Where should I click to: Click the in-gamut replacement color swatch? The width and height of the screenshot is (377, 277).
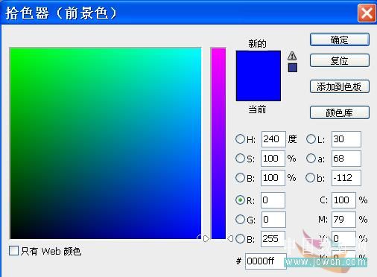click(x=293, y=68)
